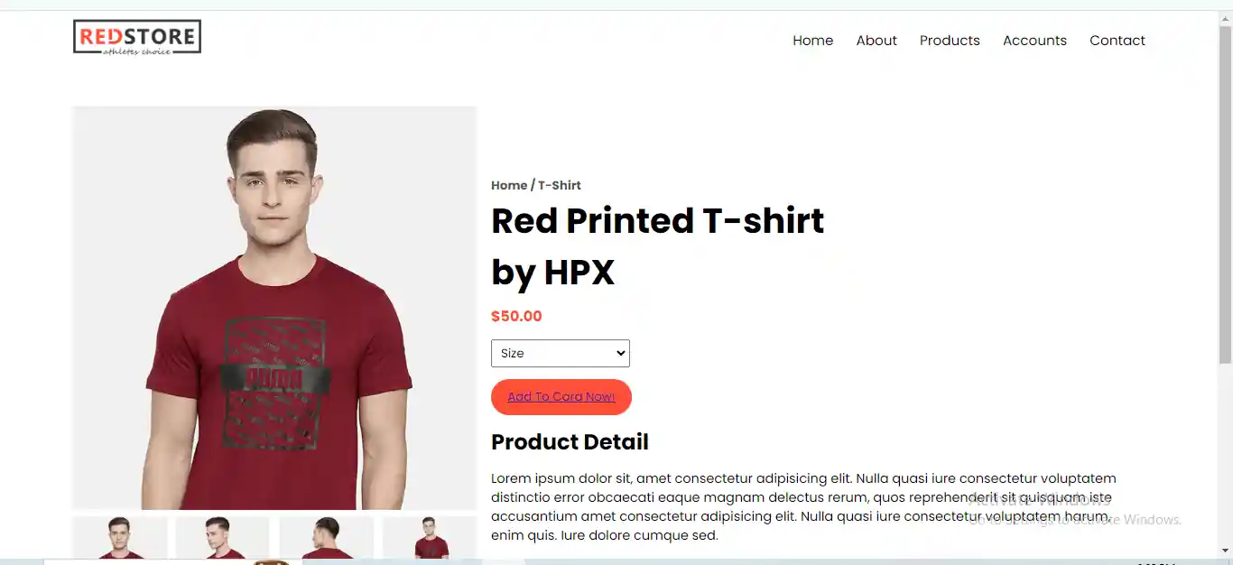
Task: Open the Home navigation link
Action: point(813,41)
